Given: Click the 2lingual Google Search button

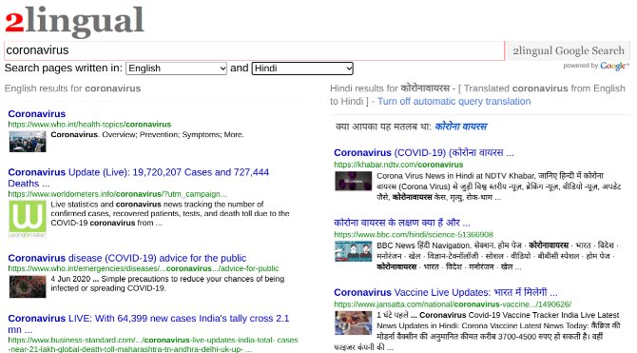Looking at the screenshot, I should pyautogui.click(x=568, y=50).
